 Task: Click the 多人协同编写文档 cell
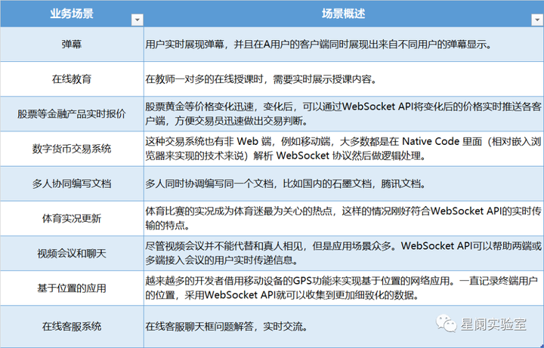(x=72, y=183)
